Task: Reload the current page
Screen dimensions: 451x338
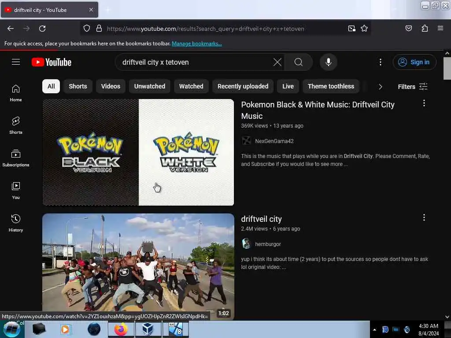Action: click(42, 29)
